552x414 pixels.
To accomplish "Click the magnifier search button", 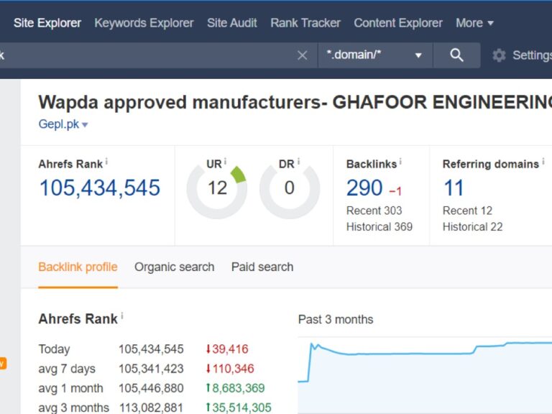I will coord(456,55).
